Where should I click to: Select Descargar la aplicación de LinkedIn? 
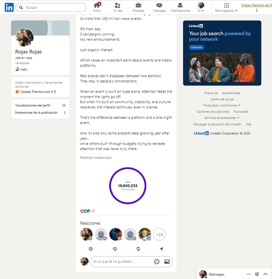217,124
